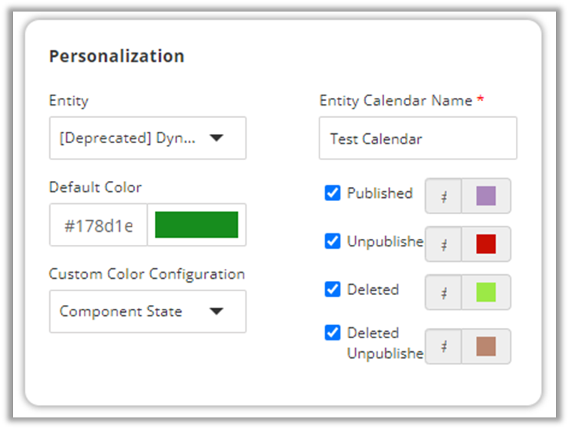This screenshot has width=569, height=429.
Task: Click the #178d1e hex color field
Action: 99,226
